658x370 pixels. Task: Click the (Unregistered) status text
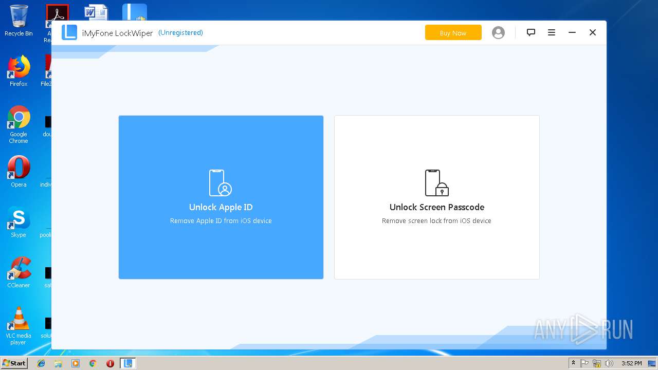click(x=180, y=32)
